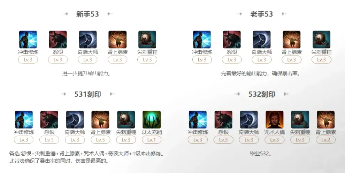Click the 531刻印 heading

click(x=87, y=94)
